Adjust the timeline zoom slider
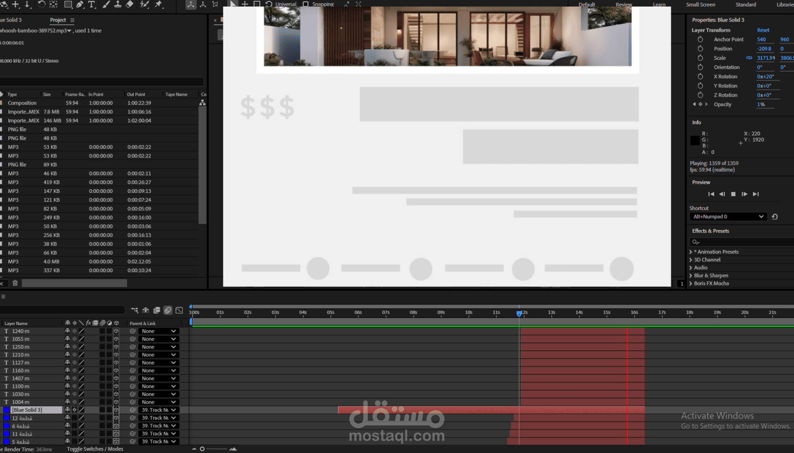The height and width of the screenshot is (453, 794). click(202, 449)
